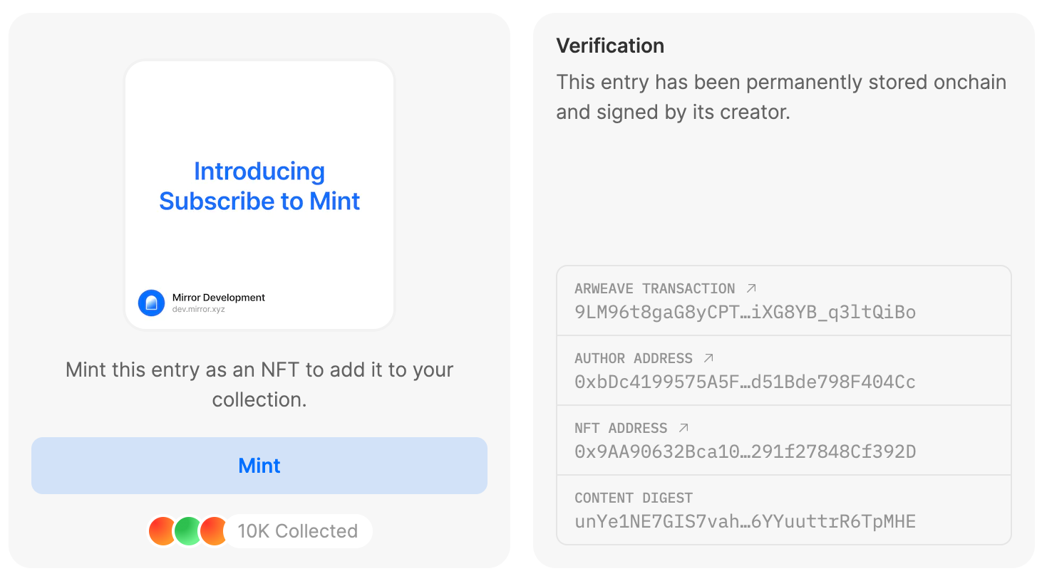The image size is (1042, 581).
Task: Click the first orange collector avatar
Action: [x=162, y=531]
